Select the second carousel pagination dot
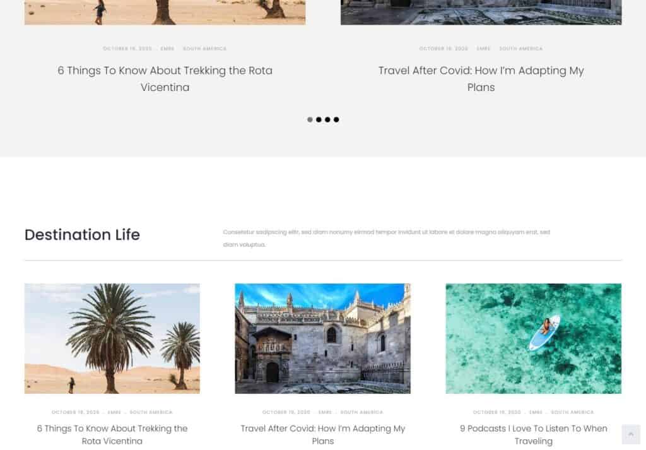Image resolution: width=646 pixels, height=450 pixels. [x=319, y=119]
